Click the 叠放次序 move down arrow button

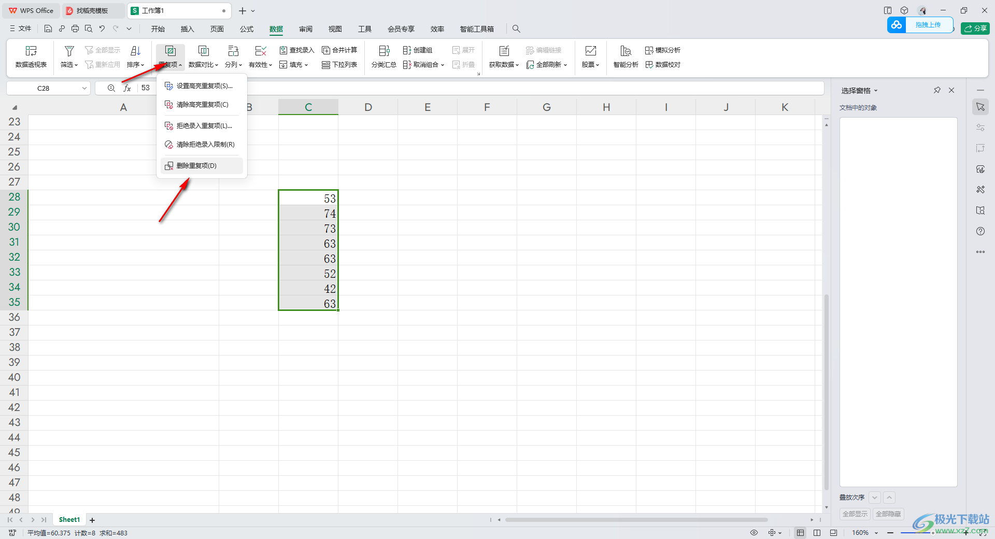[x=875, y=498]
